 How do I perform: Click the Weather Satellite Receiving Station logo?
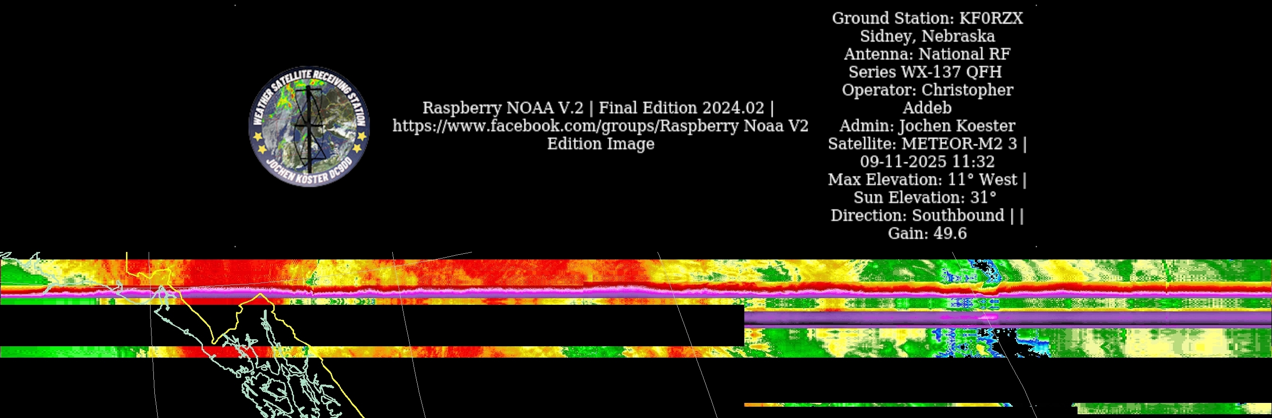[x=309, y=126]
